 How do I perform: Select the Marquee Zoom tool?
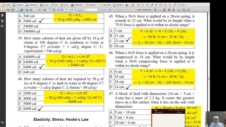(54, 10)
